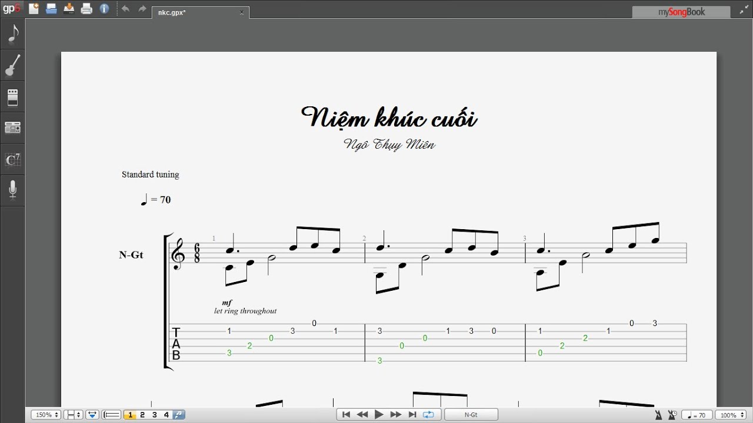The height and width of the screenshot is (423, 753).
Task: Rewind to the previous bar
Action: point(362,415)
